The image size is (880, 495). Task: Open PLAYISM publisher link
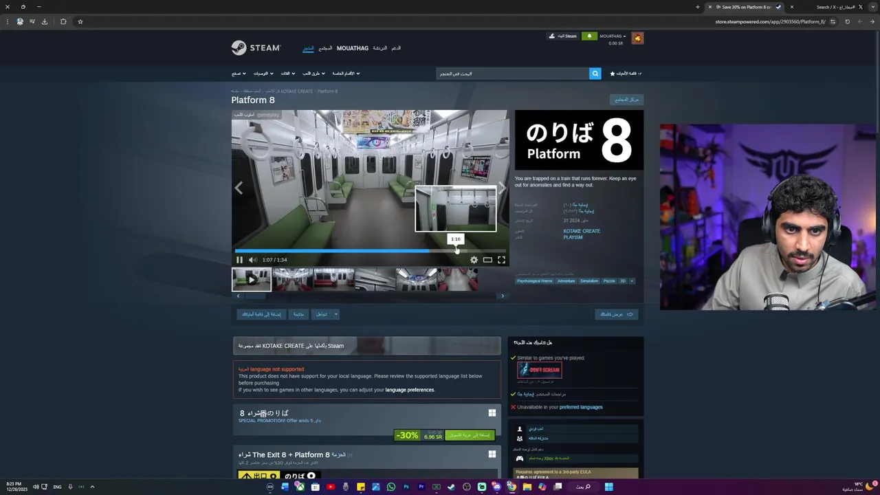pyautogui.click(x=573, y=237)
